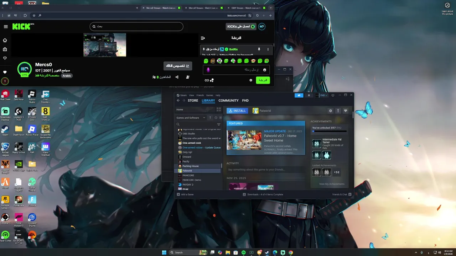
Task: Click Add a Game in Steam
Action: (x=185, y=194)
